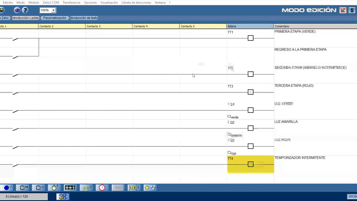Click the coil square above the rojo label
357x201 pixels.
pos(250,146)
